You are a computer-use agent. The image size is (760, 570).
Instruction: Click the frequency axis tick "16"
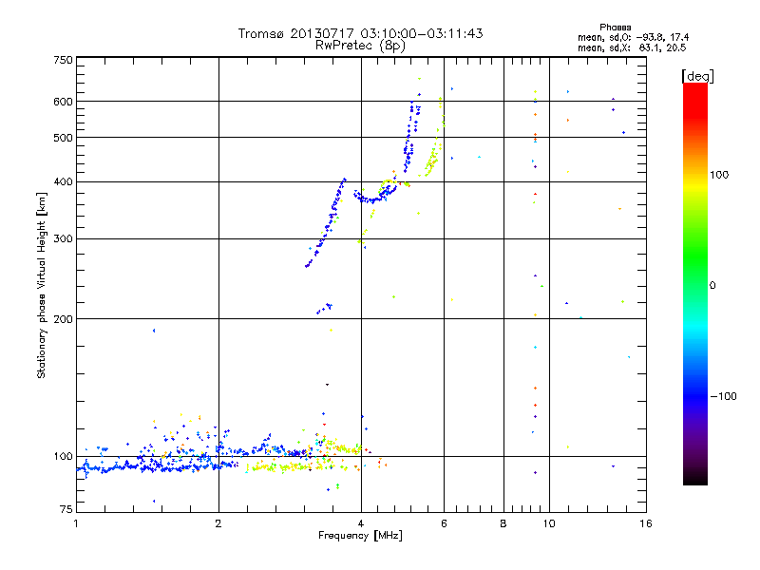tap(646, 523)
